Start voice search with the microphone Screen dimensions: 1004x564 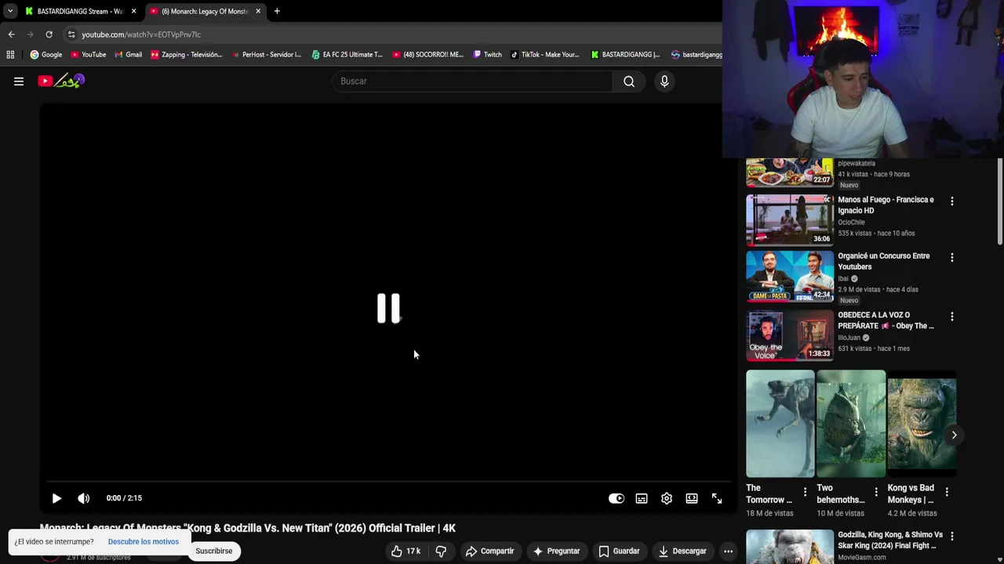(664, 81)
